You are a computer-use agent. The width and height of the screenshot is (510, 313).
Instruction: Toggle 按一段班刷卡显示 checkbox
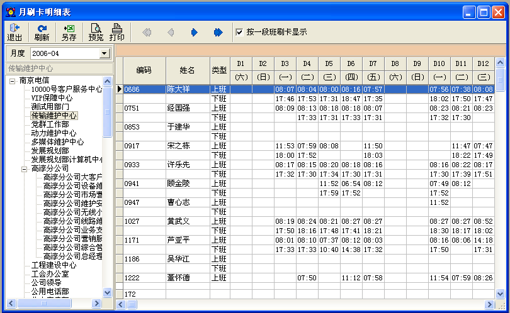239,32
